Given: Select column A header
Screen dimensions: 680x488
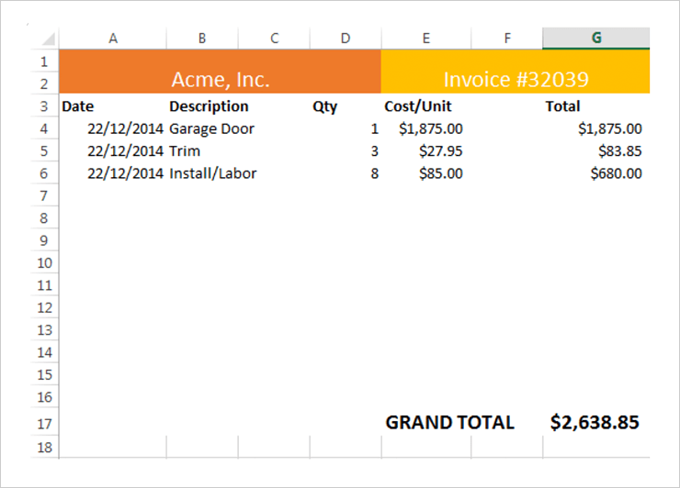Looking at the screenshot, I should 113,39.
